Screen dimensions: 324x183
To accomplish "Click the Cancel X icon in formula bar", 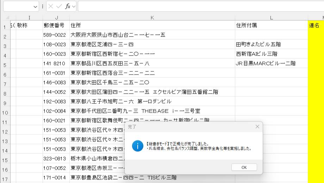I will pyautogui.click(x=51, y=6).
